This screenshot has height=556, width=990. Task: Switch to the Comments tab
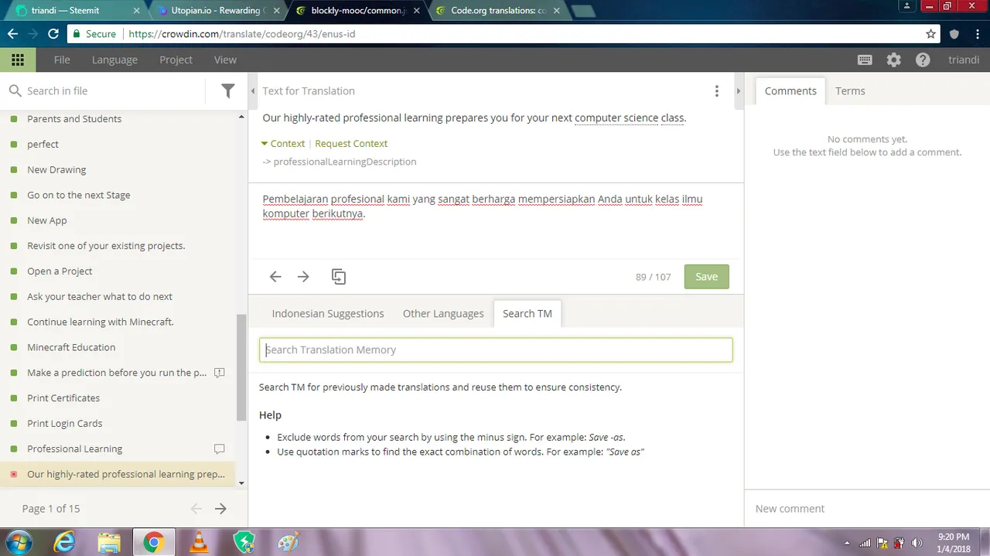pos(790,90)
